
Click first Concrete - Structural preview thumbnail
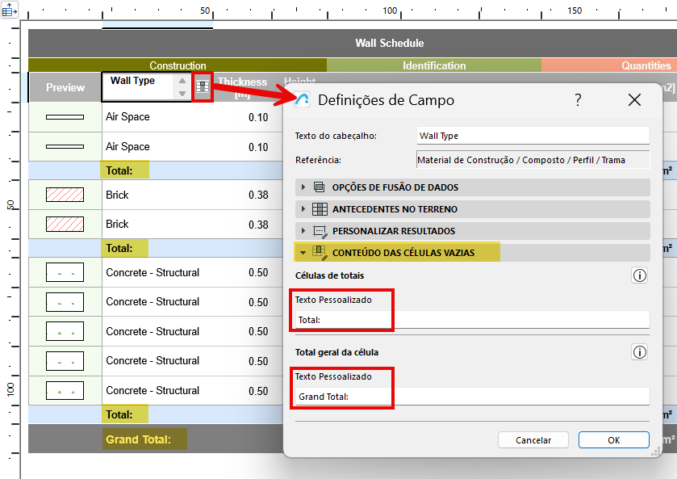click(65, 272)
